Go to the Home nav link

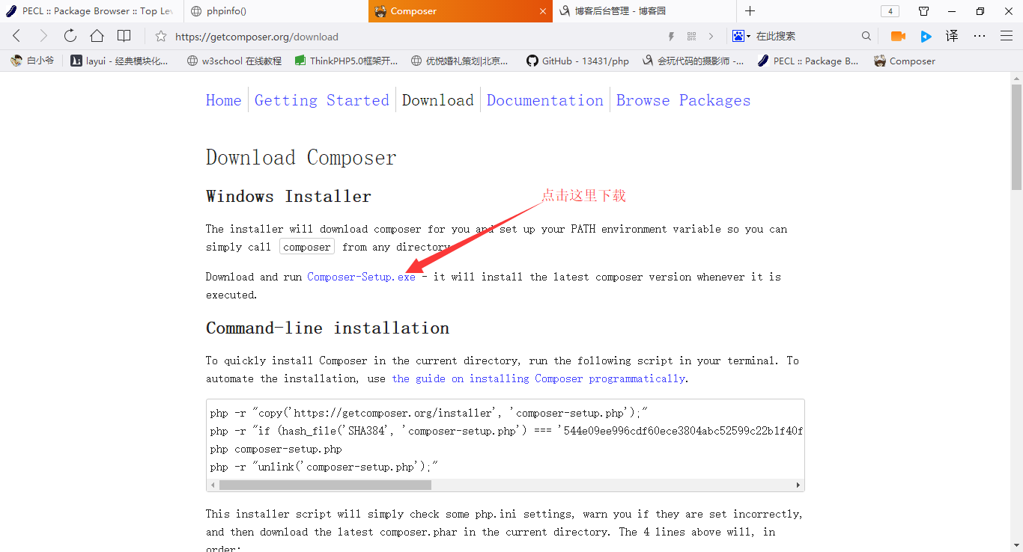click(224, 100)
